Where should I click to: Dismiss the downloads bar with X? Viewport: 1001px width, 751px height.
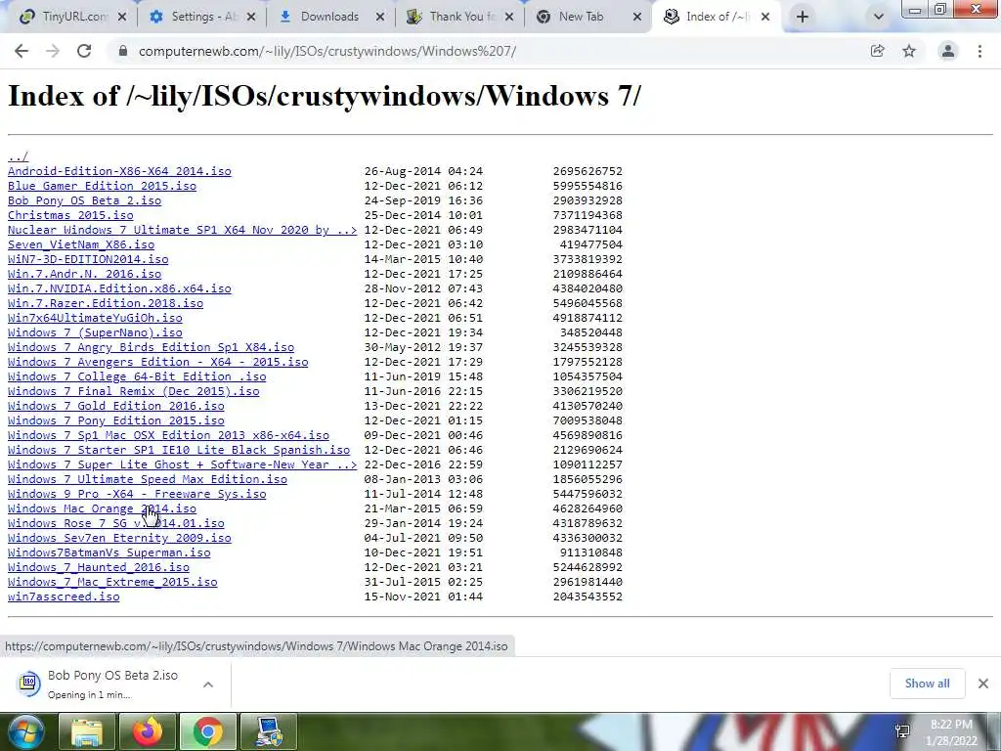coord(983,684)
